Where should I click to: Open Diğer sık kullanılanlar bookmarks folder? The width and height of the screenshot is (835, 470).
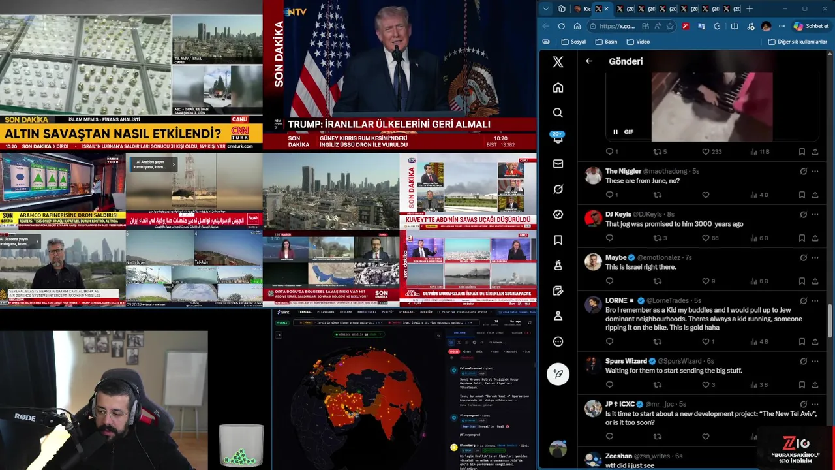(x=798, y=42)
